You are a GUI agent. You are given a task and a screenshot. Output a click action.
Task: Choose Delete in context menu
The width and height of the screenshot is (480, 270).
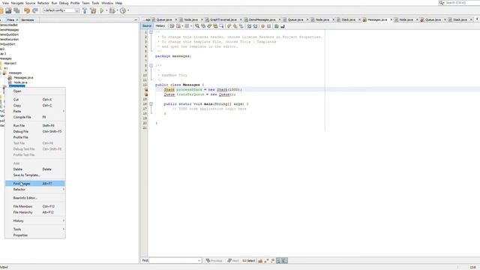click(x=35, y=169)
